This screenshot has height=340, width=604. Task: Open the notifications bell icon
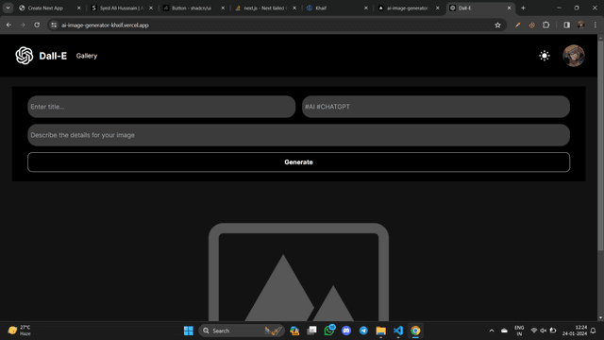[x=594, y=331]
